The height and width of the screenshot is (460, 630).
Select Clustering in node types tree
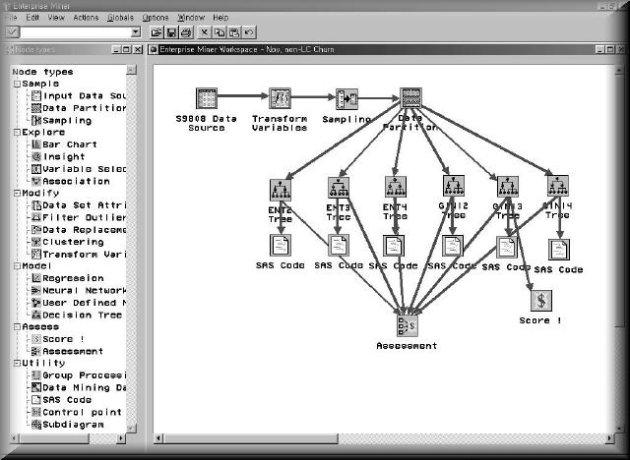pos(68,242)
